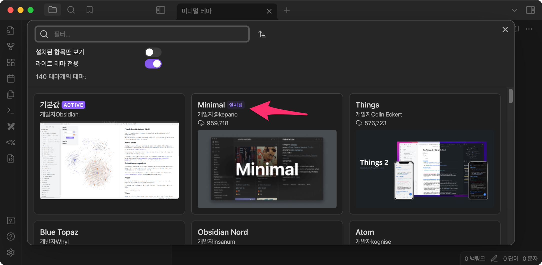
Task: Open the more options three-dots menu
Action: [x=529, y=29]
